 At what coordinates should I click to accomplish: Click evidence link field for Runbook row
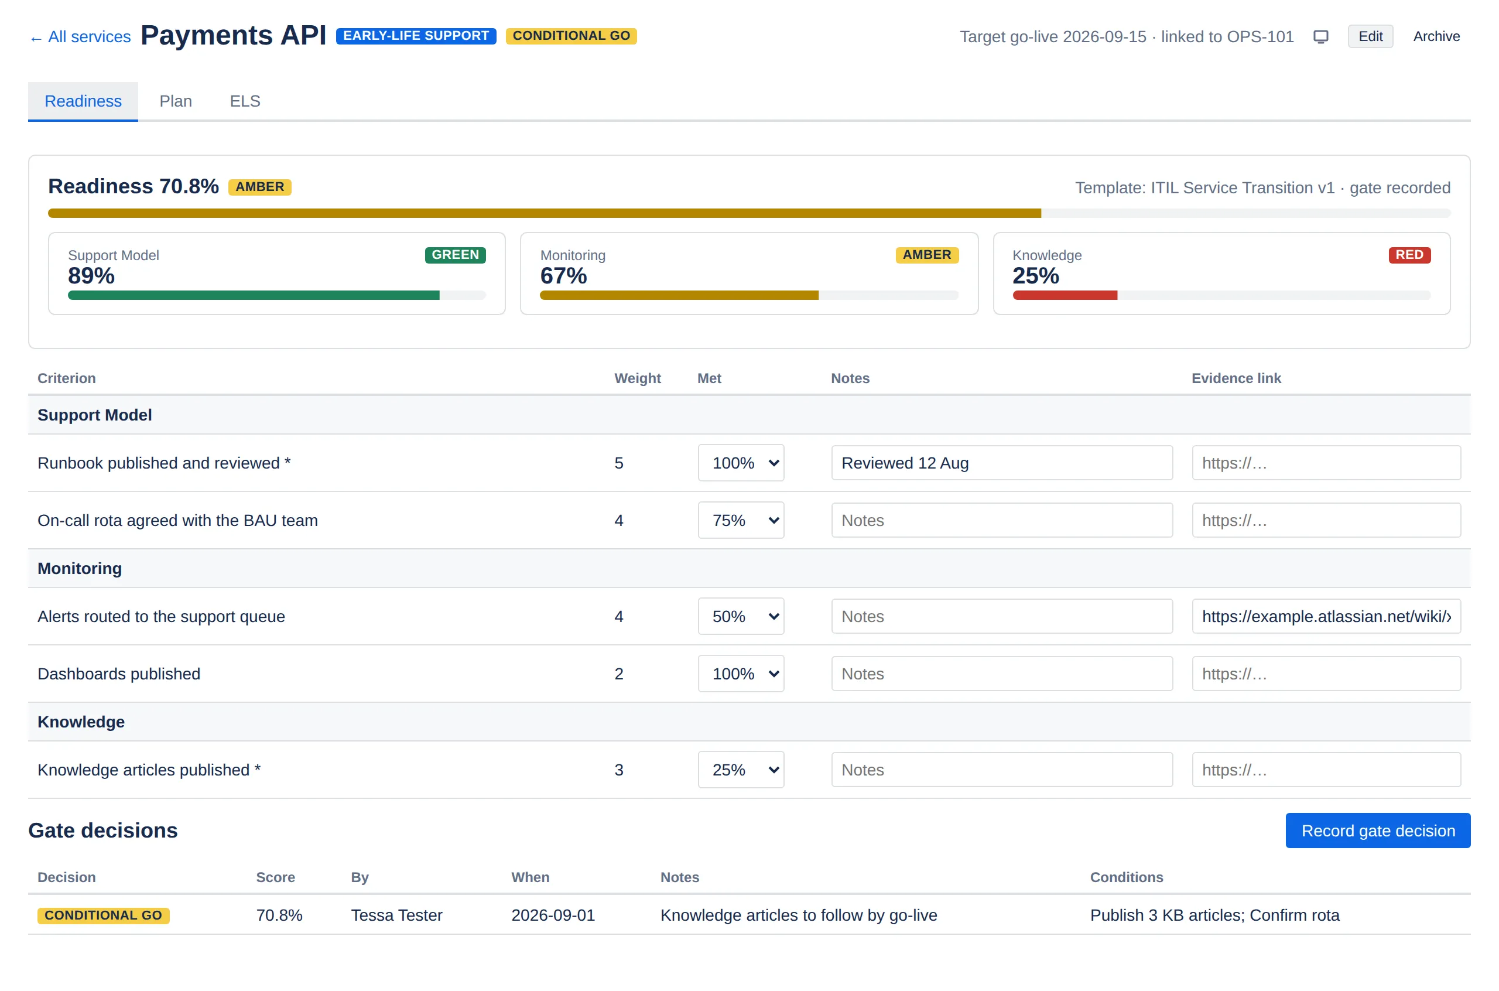1326,463
